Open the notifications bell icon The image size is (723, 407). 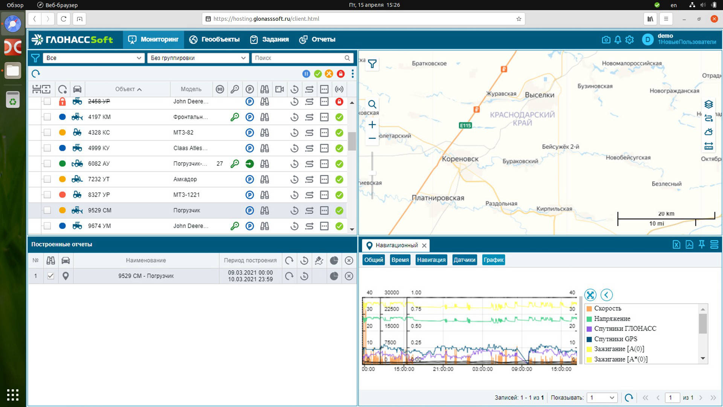(x=618, y=40)
